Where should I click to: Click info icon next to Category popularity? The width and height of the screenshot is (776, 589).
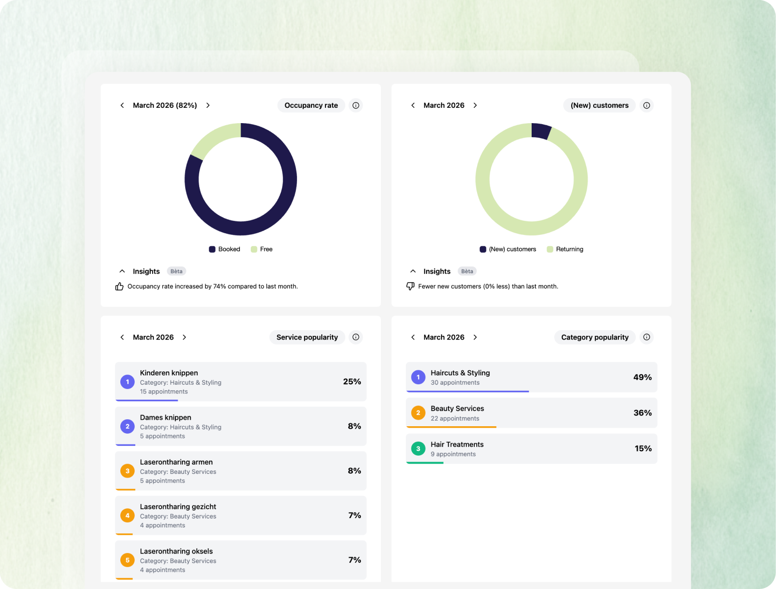pos(646,337)
